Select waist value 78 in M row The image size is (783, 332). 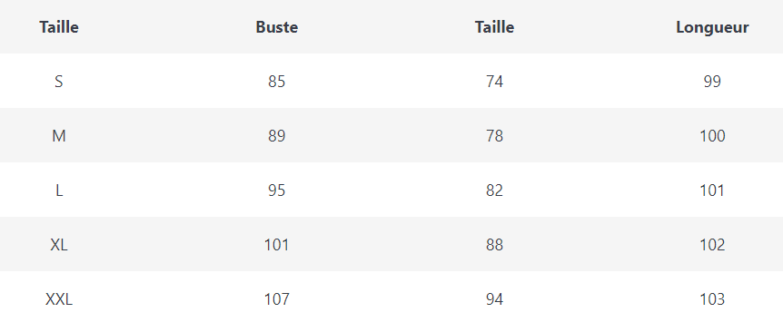tap(494, 135)
